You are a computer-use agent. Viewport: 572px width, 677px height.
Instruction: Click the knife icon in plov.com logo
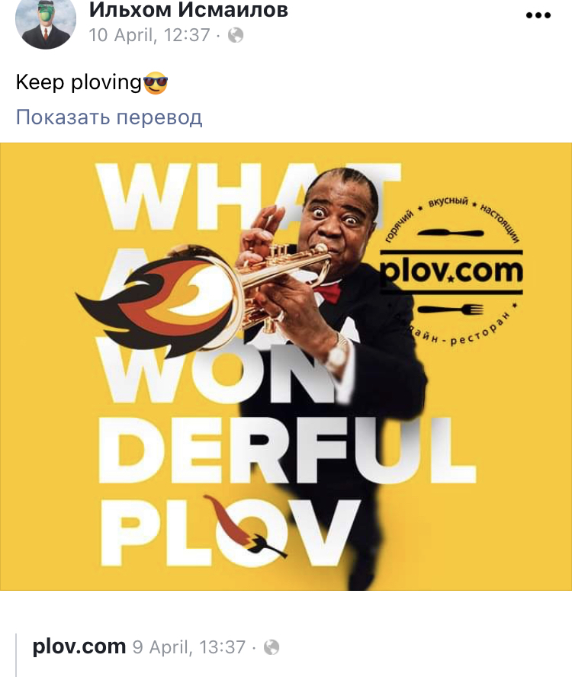tap(451, 233)
